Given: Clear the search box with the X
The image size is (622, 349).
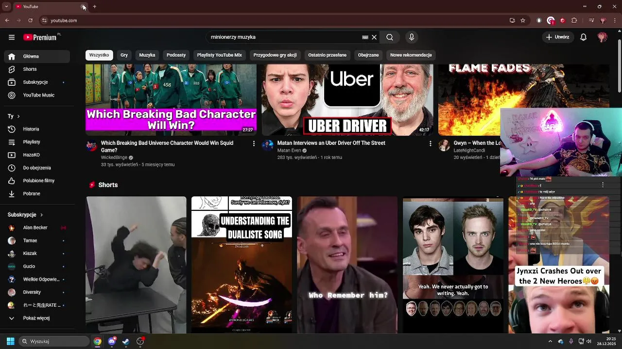Looking at the screenshot, I should 374,37.
